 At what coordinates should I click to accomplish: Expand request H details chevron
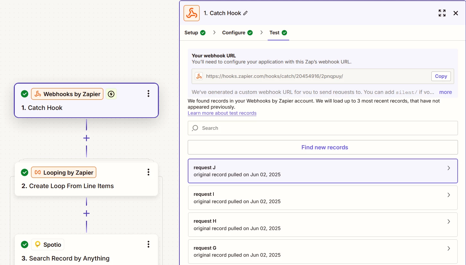(x=449, y=221)
